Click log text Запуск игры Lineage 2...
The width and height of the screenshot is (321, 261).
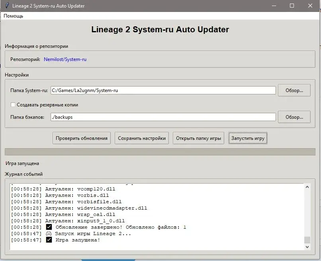click(93, 234)
